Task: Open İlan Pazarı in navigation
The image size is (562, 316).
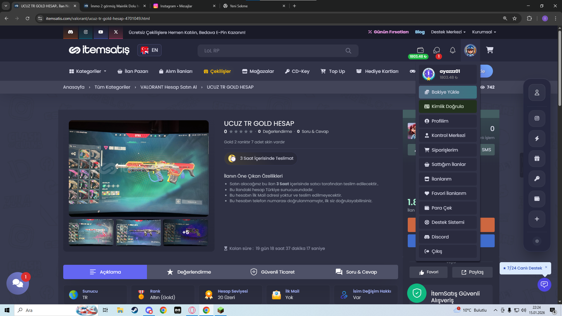Action: tap(133, 71)
